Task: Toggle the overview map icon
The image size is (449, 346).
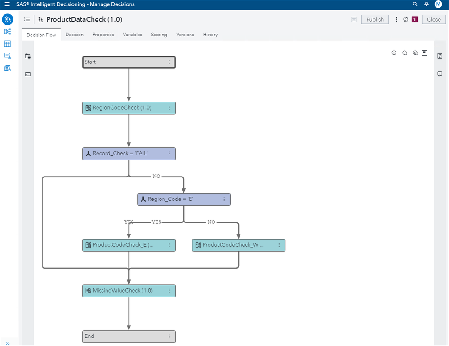Action: coord(425,53)
